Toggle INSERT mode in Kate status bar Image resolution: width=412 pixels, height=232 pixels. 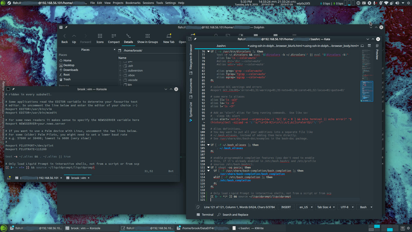(286, 207)
